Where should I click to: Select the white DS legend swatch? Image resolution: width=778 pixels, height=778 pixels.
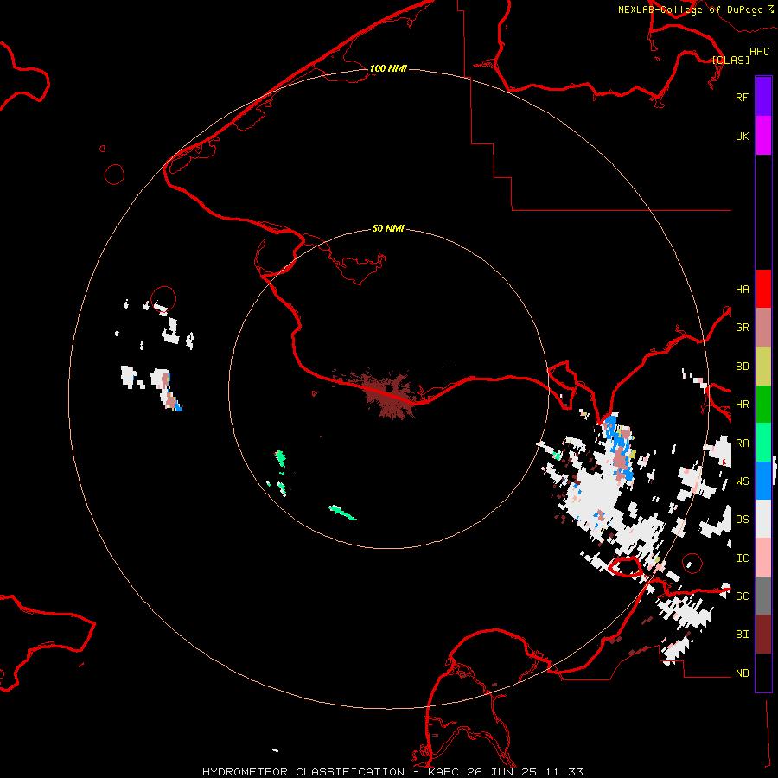[763, 519]
